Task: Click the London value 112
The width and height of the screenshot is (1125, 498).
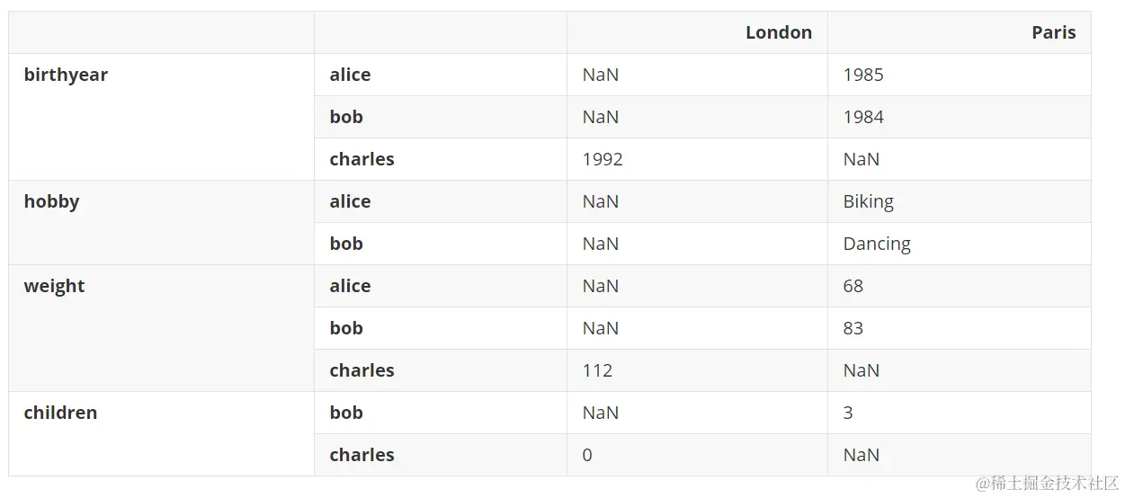Action: tap(597, 370)
